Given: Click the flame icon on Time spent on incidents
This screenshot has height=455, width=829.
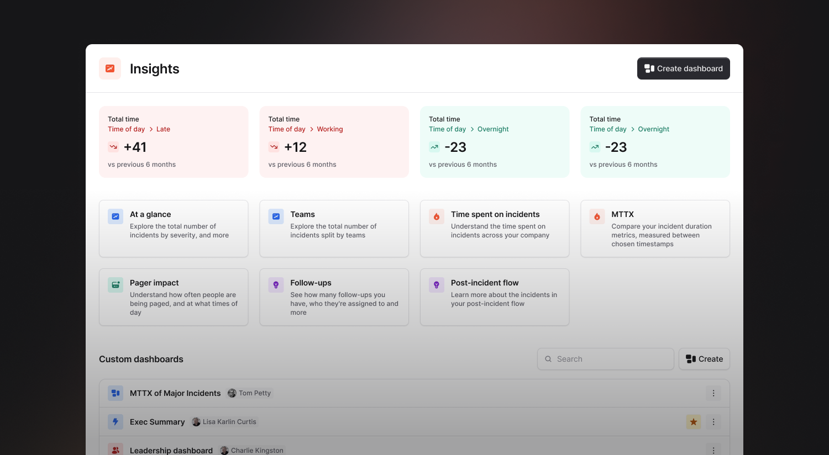Looking at the screenshot, I should (x=436, y=216).
